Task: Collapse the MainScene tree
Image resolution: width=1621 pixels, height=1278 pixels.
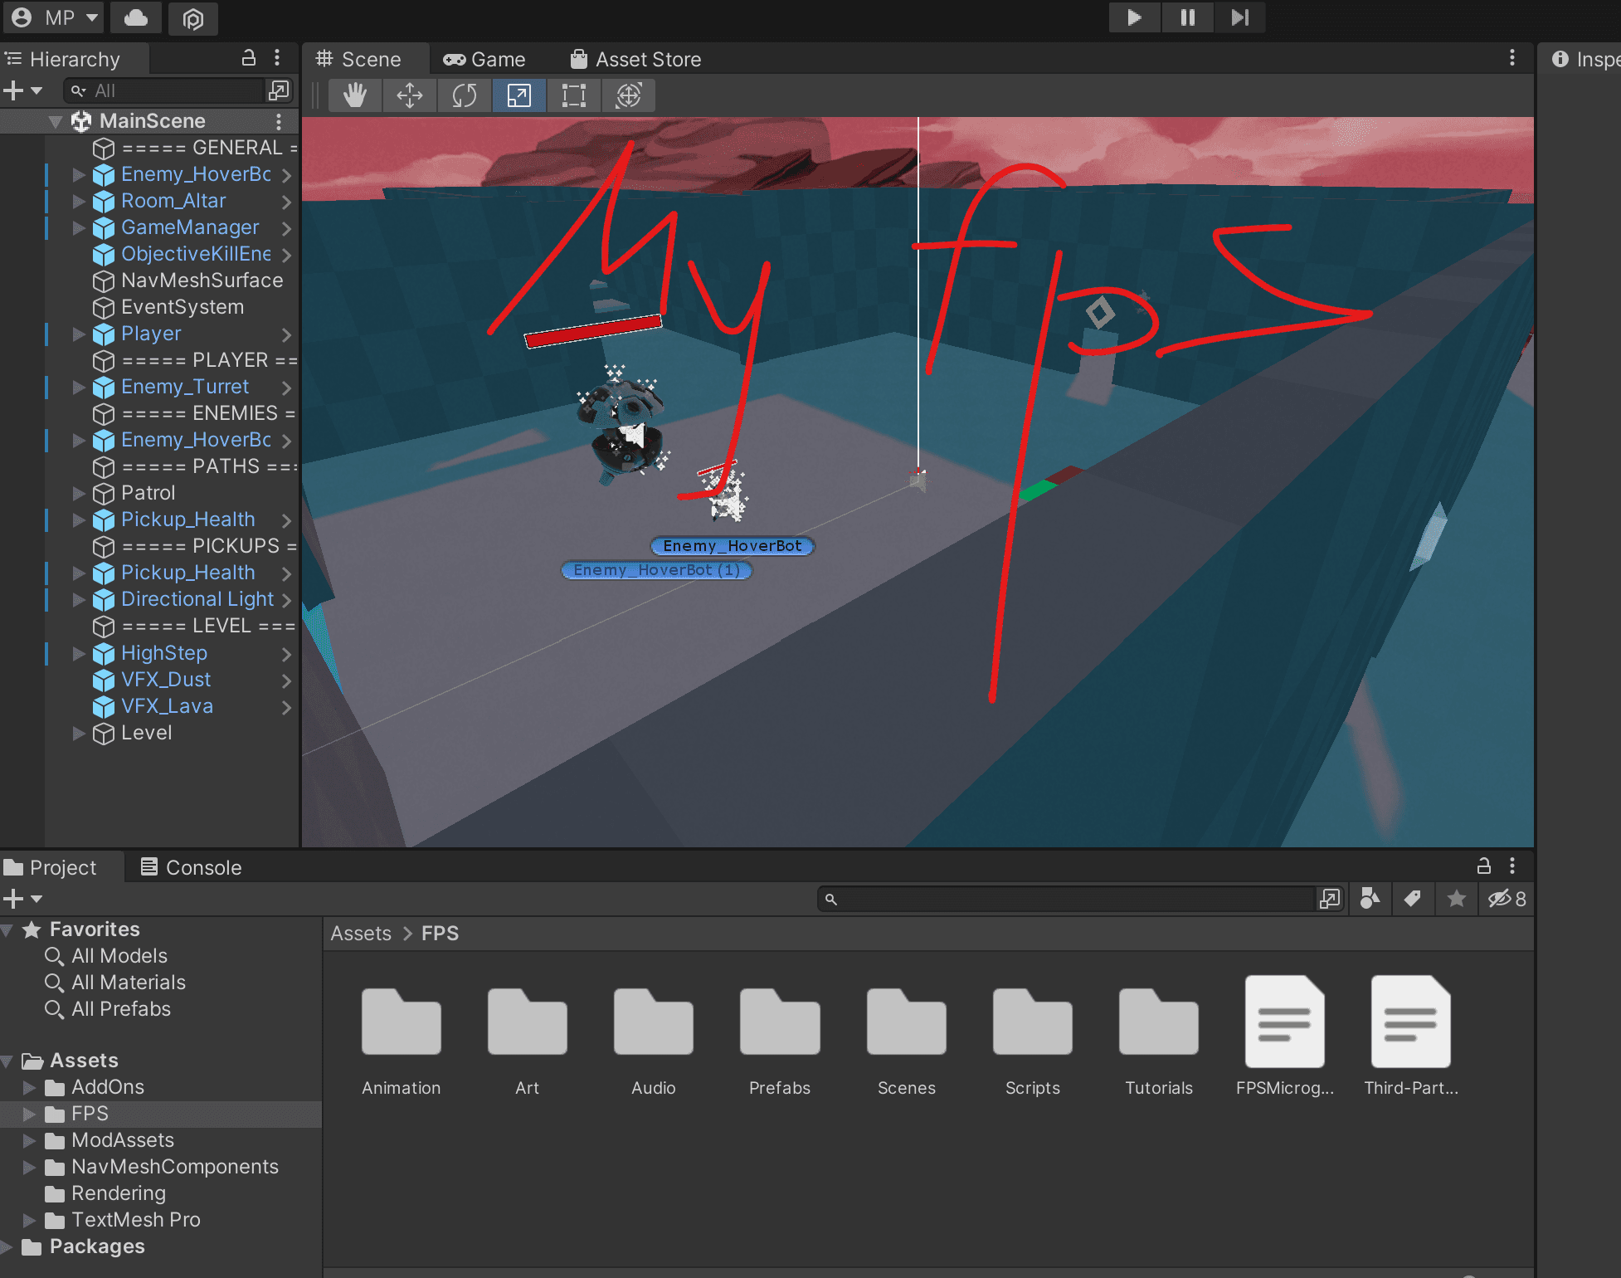Action: [x=56, y=122]
